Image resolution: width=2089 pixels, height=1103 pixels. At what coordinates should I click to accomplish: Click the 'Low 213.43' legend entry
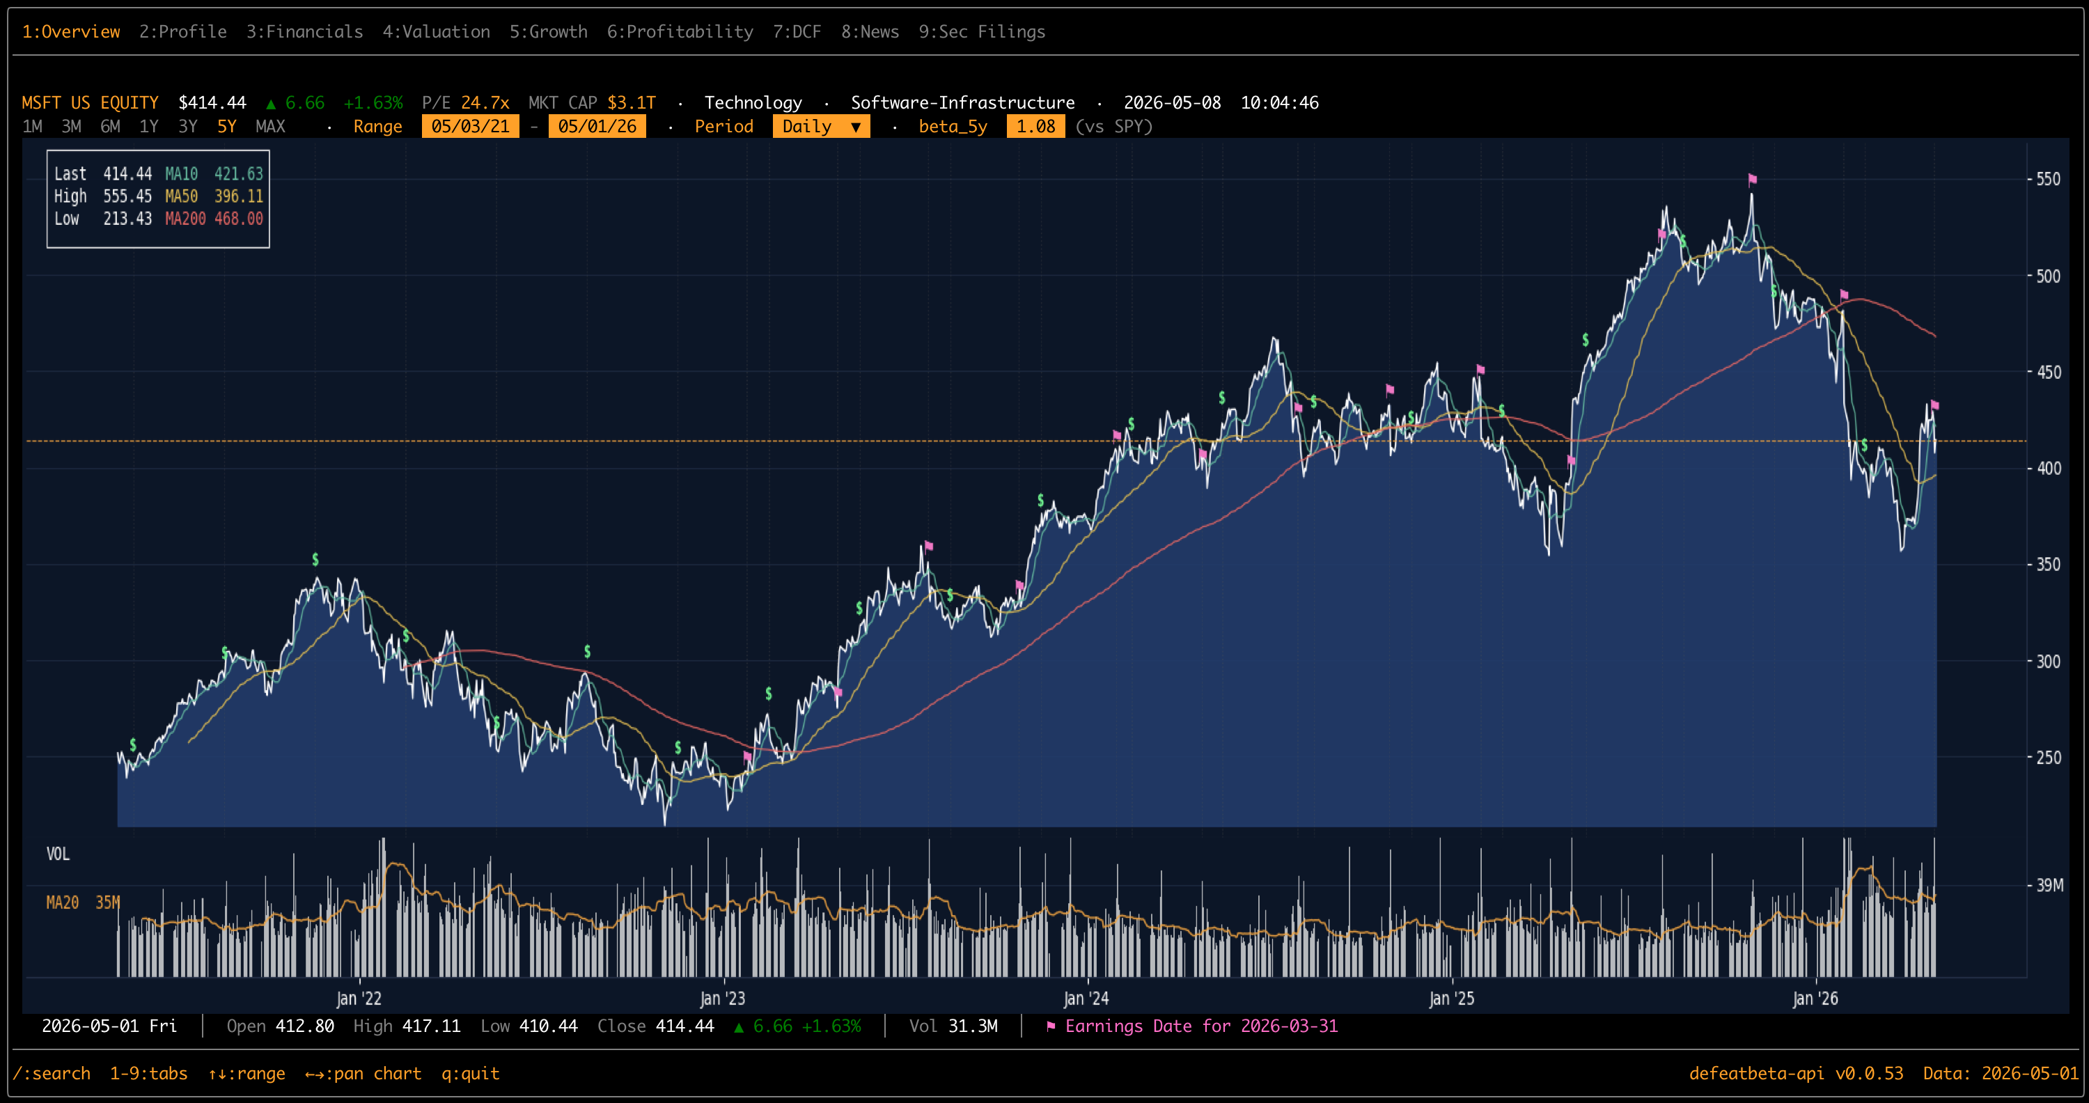tap(103, 219)
